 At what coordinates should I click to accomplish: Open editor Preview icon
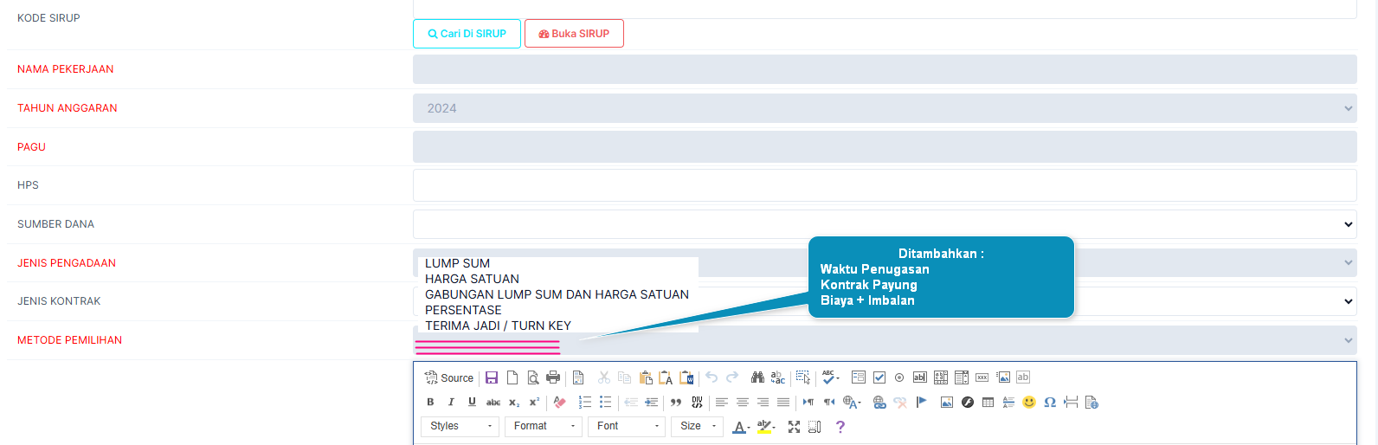pyautogui.click(x=533, y=377)
